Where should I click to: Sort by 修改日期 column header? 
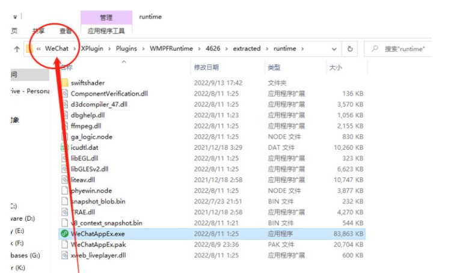206,67
